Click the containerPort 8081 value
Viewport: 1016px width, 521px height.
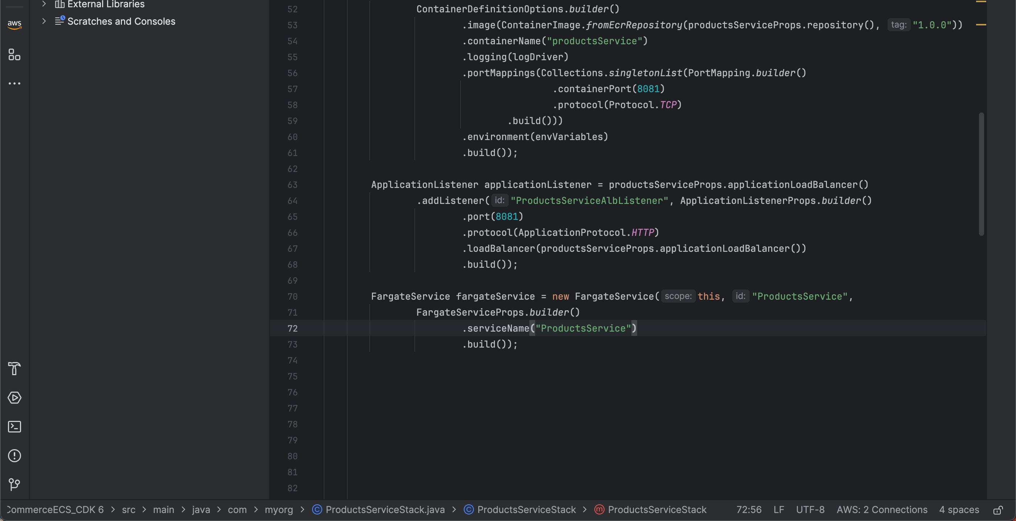[648, 89]
